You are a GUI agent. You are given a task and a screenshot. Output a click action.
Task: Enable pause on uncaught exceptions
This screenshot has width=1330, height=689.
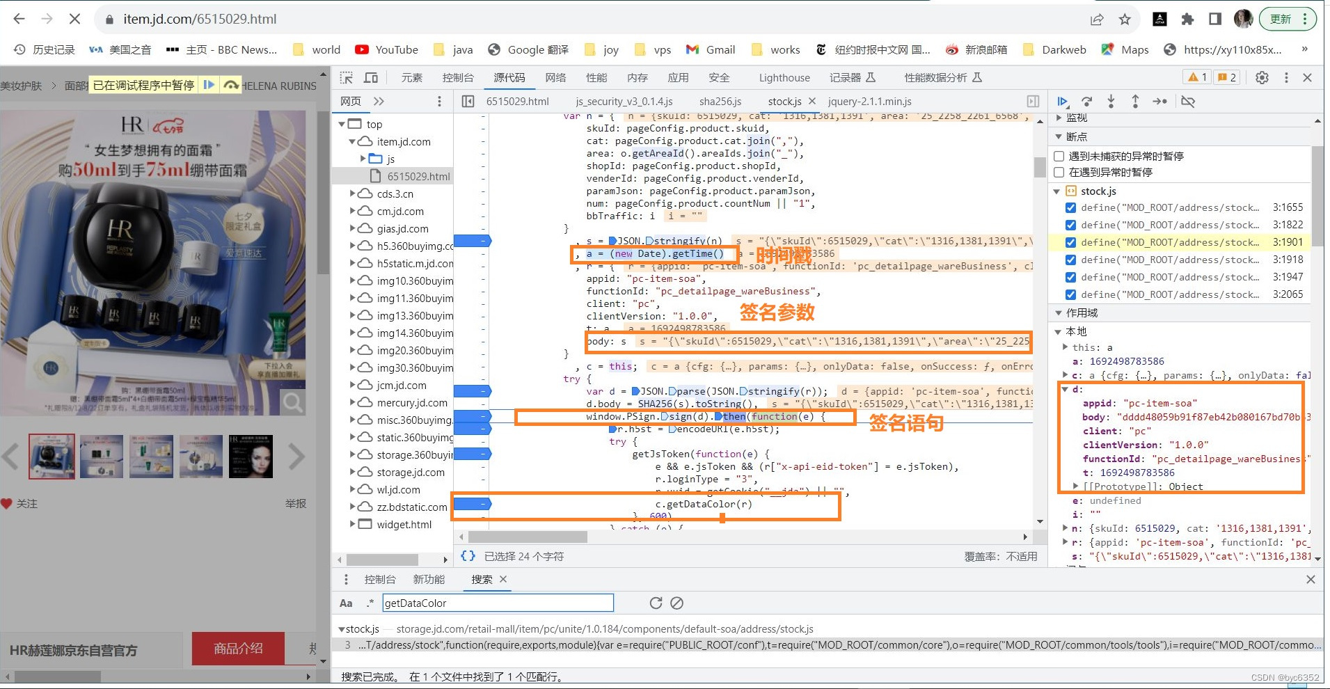(x=1059, y=157)
